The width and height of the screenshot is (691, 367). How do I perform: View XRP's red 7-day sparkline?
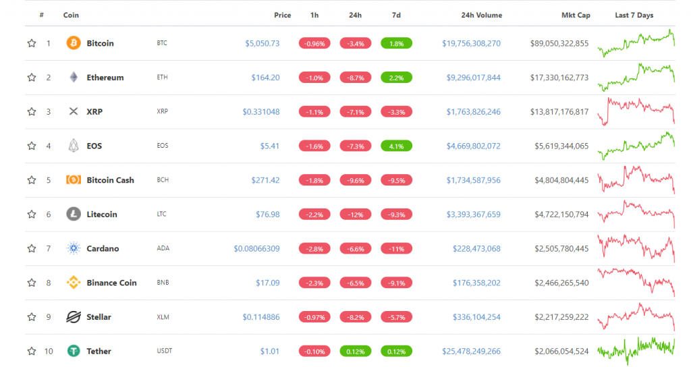pyautogui.click(x=636, y=111)
